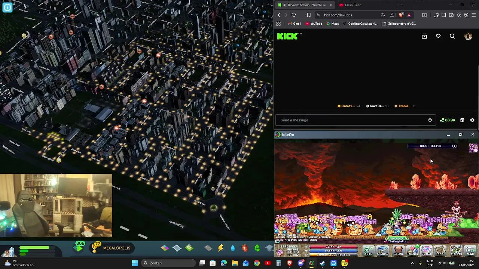Open the browser hamburger menu
The height and width of the screenshot is (269, 479).
[x=474, y=15]
